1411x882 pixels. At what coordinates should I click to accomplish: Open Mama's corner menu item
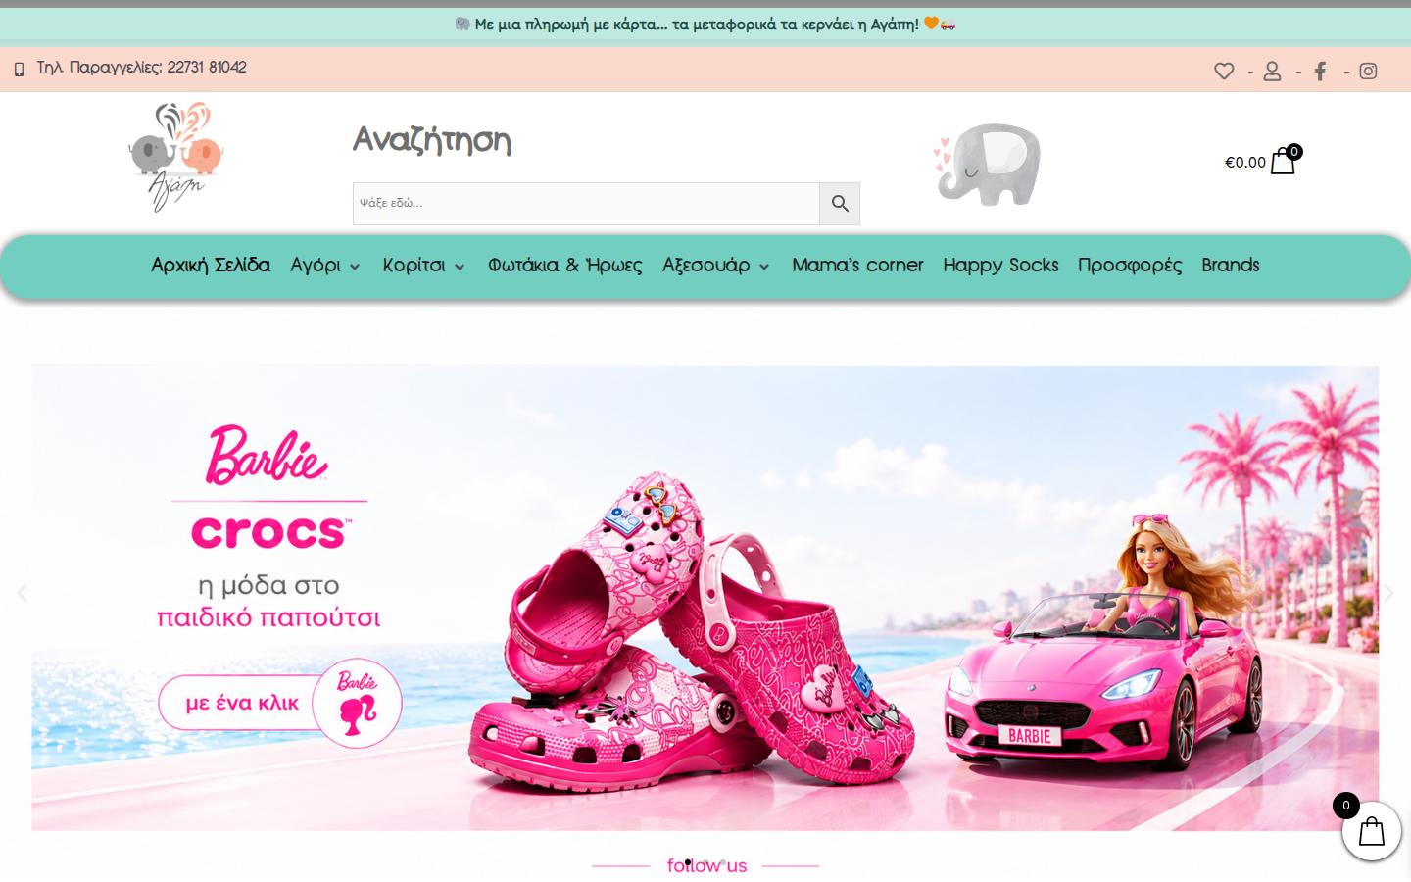click(857, 266)
